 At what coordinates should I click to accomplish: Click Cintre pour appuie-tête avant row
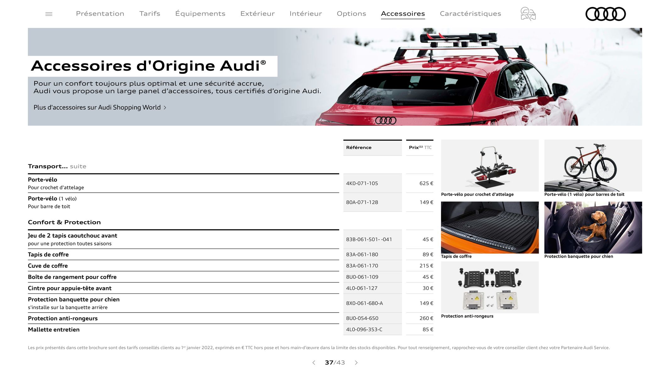click(183, 288)
